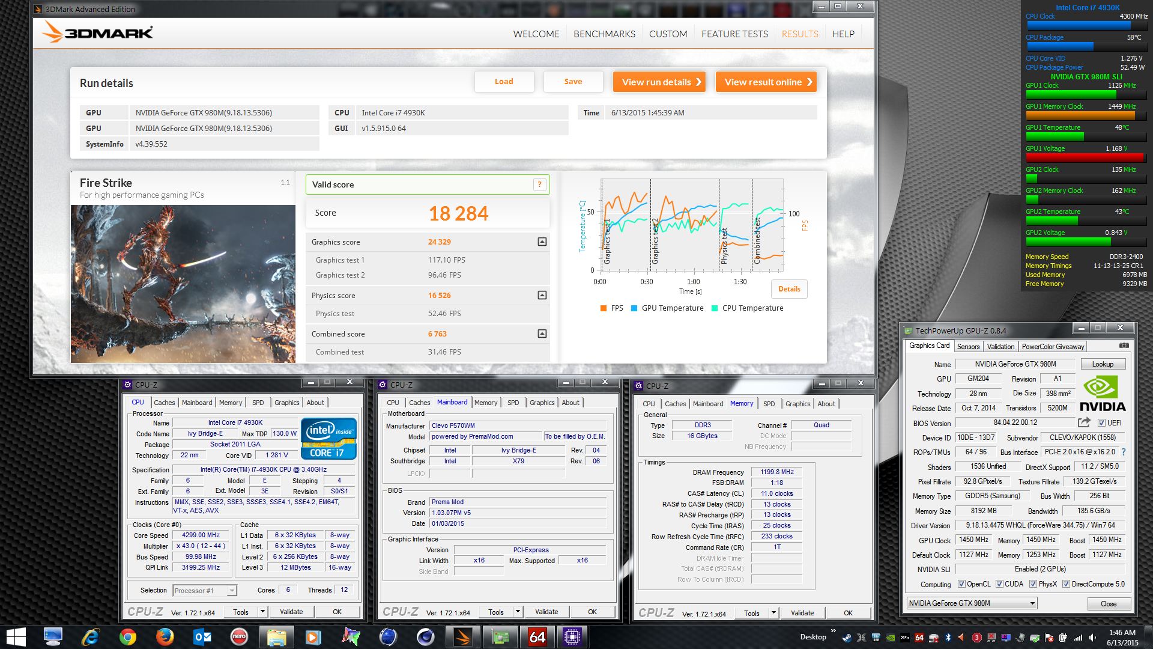Close GPU-Z with the Close button
The image size is (1153, 649).
click(1109, 604)
